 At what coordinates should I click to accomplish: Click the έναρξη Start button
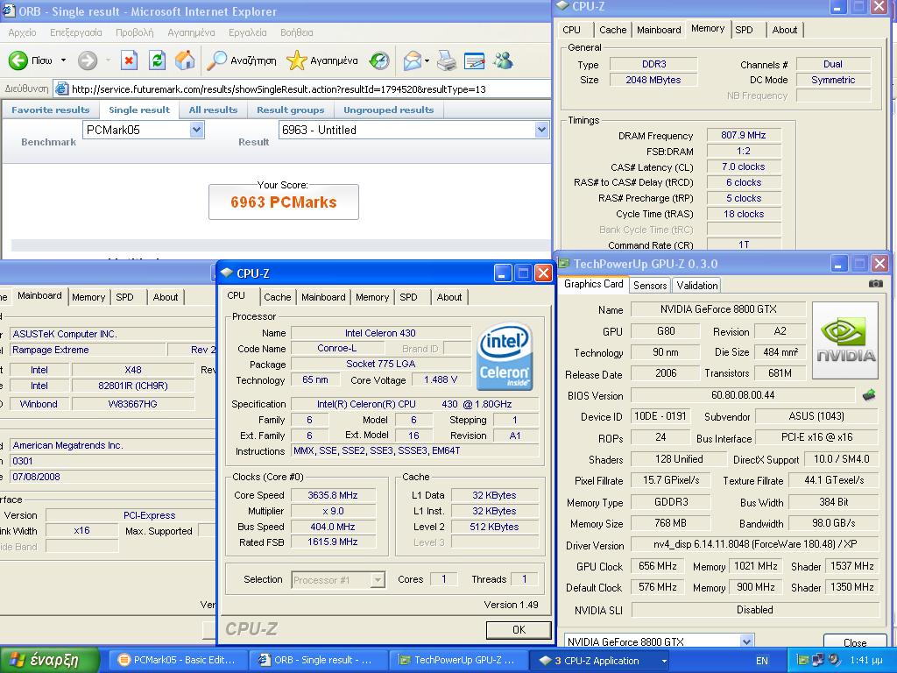tap(50, 660)
